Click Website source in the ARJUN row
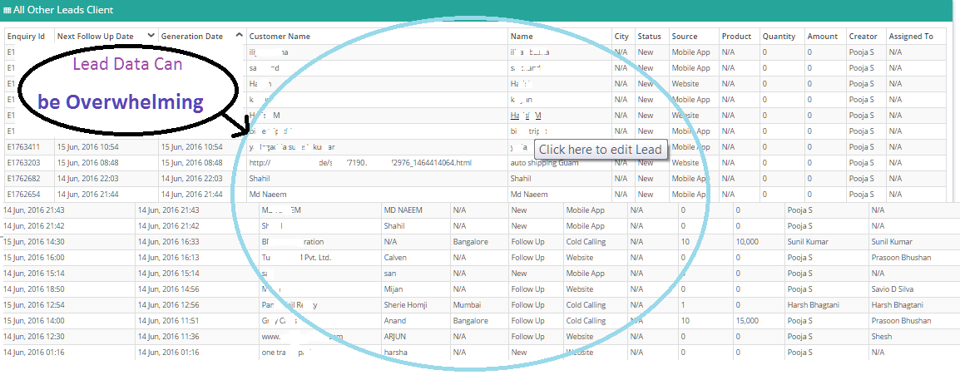The width and height of the screenshot is (960, 375). point(579,337)
